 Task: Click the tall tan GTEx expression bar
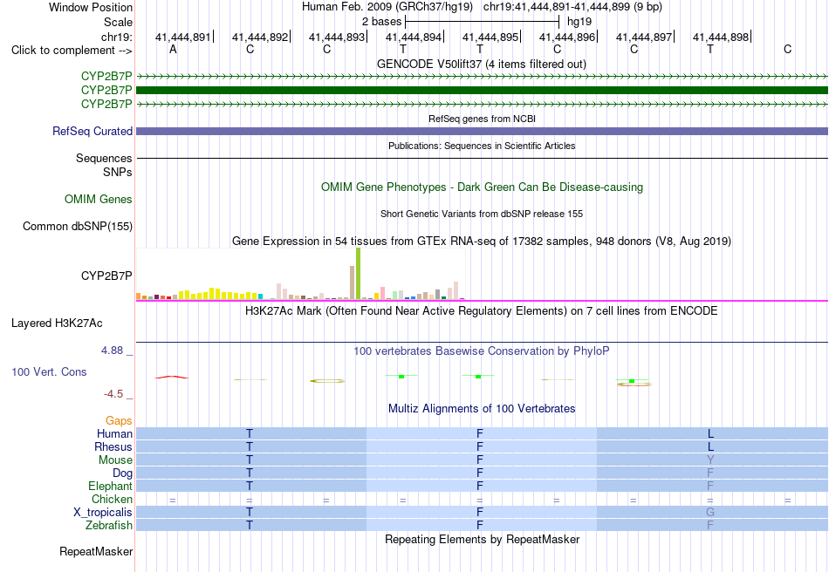353,283
